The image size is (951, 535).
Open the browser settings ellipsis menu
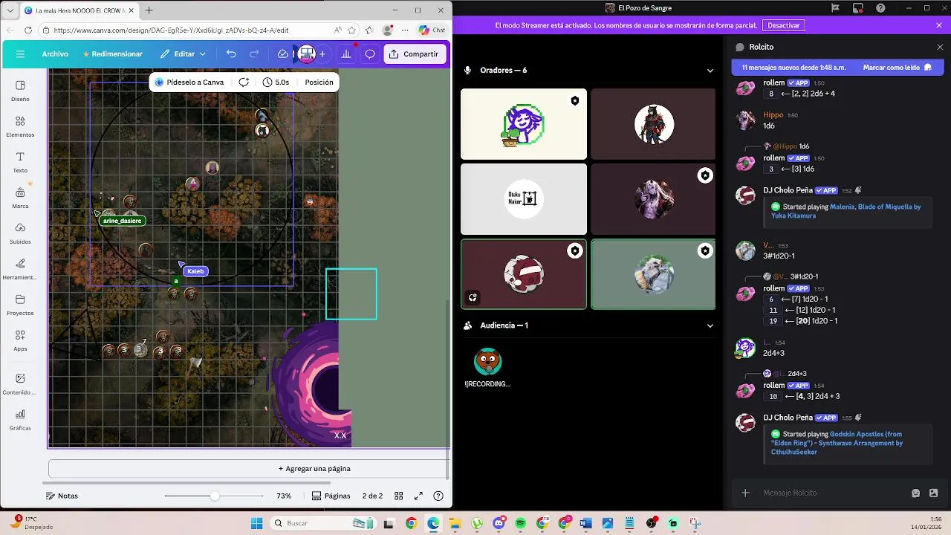(405, 30)
